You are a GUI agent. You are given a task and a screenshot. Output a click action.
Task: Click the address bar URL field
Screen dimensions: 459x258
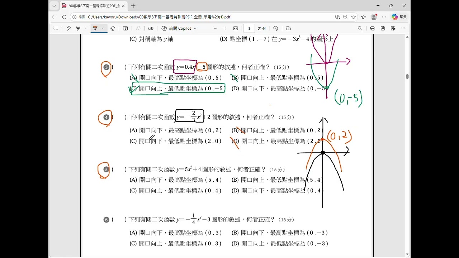click(159, 17)
